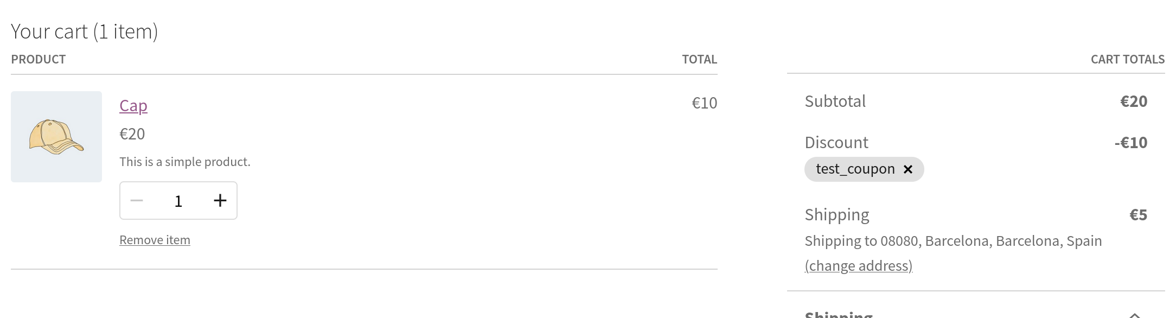This screenshot has height=318, width=1176.
Task: Click the quantity input showing 1
Action: coord(178,200)
